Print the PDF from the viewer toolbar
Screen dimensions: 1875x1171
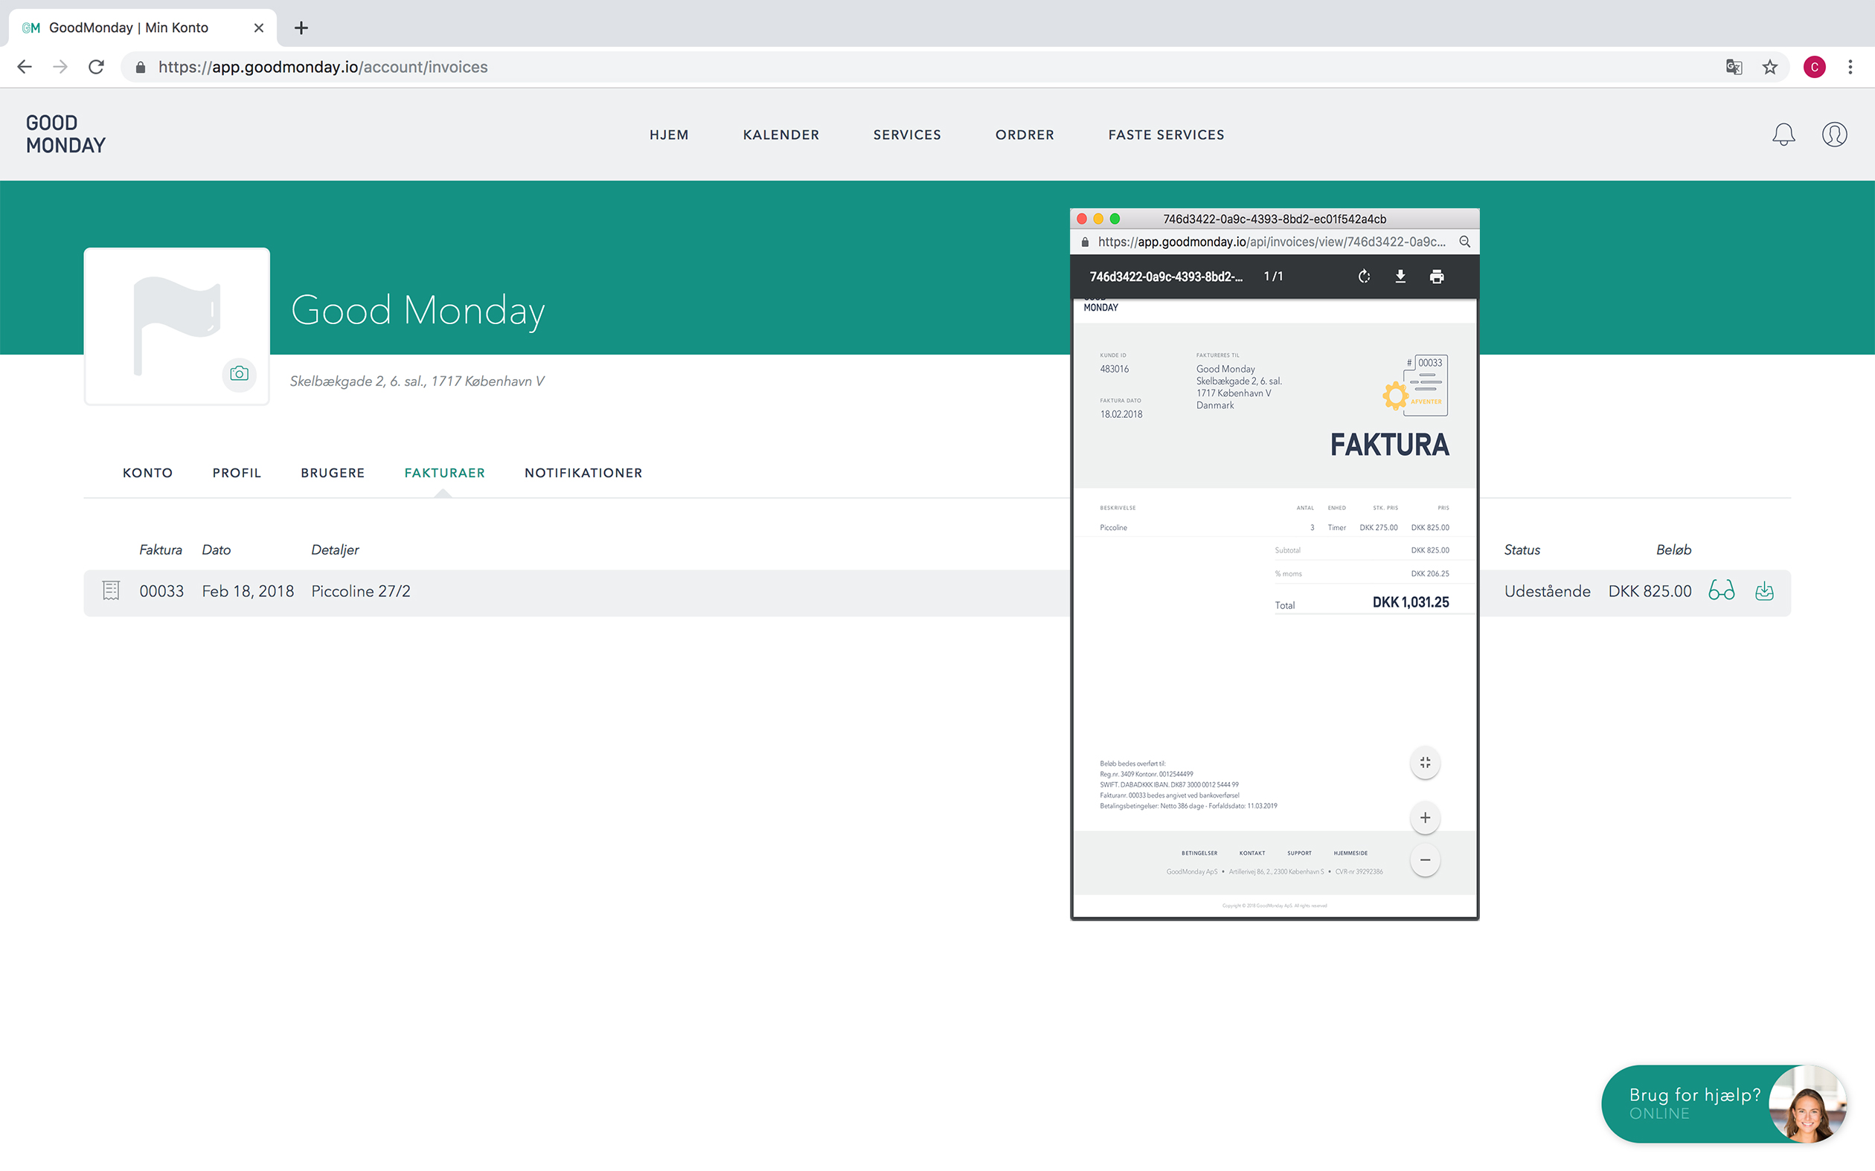[1437, 277]
